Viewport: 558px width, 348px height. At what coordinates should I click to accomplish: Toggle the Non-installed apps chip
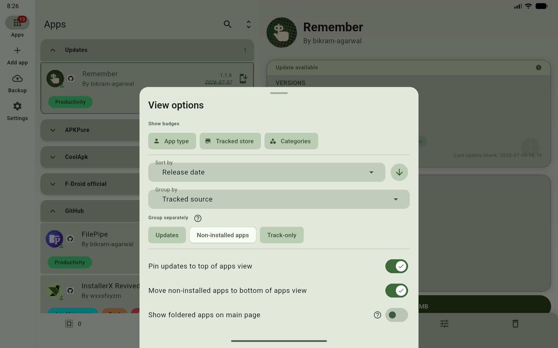(x=223, y=235)
